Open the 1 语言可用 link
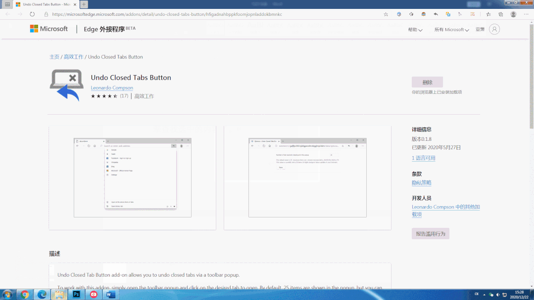 point(423,158)
